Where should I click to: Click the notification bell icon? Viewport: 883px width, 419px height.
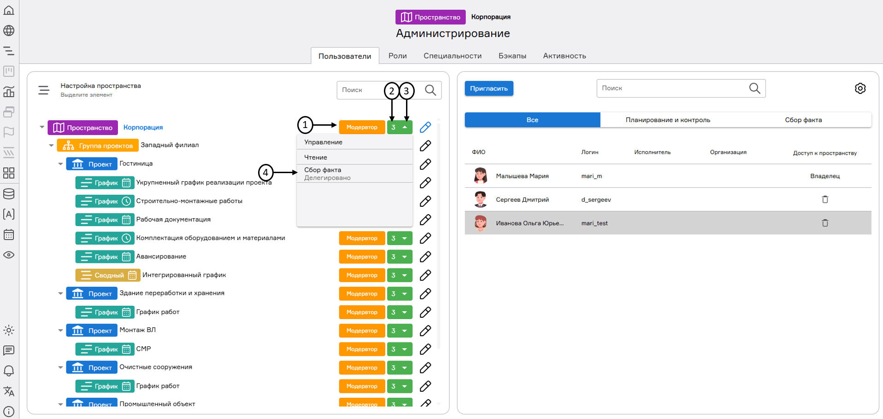point(9,371)
